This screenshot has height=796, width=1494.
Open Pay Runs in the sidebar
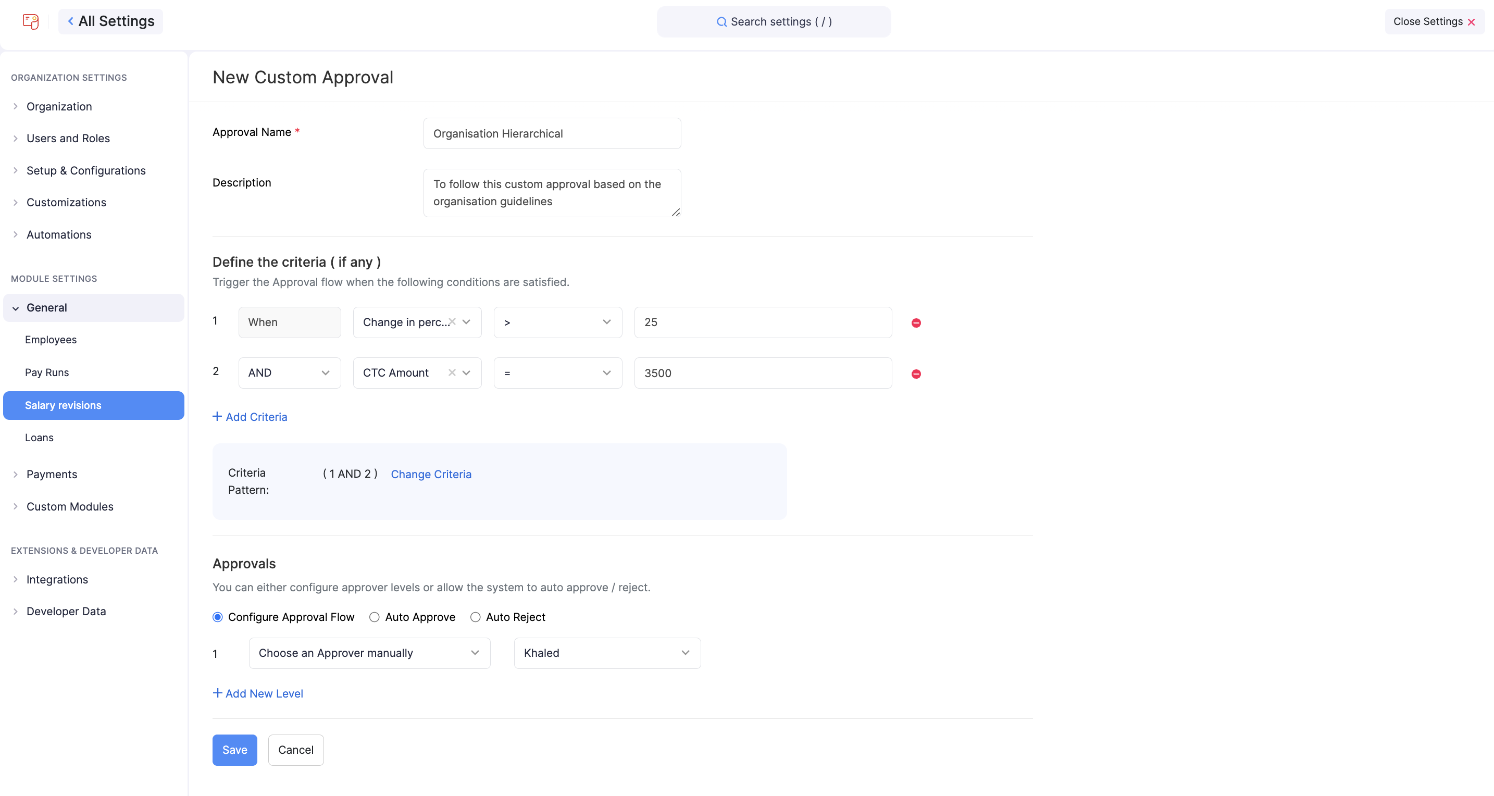(x=46, y=372)
